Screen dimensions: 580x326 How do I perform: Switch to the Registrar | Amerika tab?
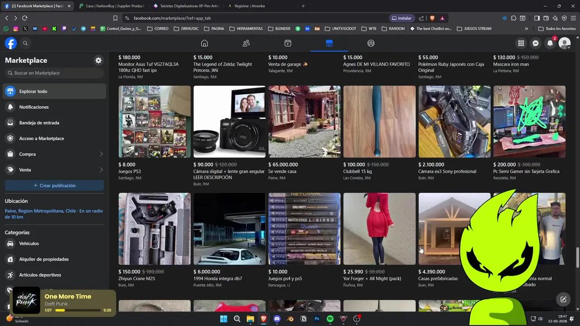click(261, 6)
